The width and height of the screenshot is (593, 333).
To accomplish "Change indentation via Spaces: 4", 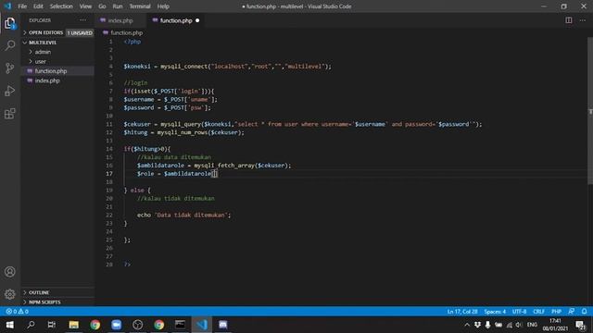I will [x=495, y=312].
